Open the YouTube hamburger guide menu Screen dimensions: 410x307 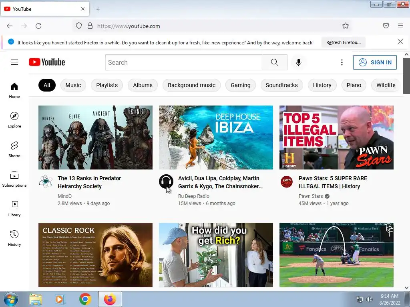14,62
